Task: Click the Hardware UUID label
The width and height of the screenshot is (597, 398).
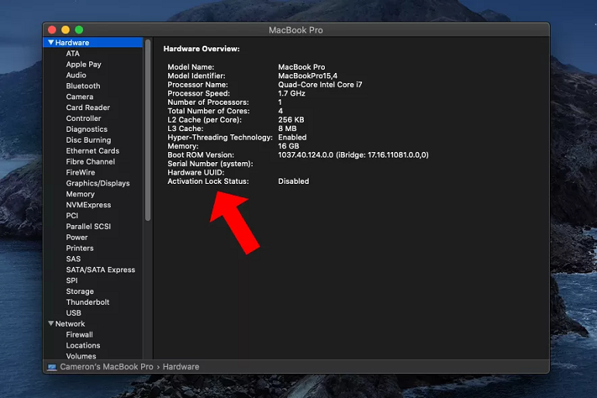Action: point(196,172)
